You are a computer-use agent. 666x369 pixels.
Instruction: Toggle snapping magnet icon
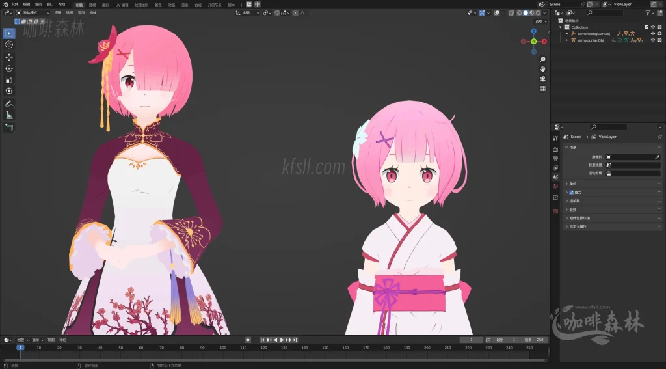pyautogui.click(x=277, y=13)
